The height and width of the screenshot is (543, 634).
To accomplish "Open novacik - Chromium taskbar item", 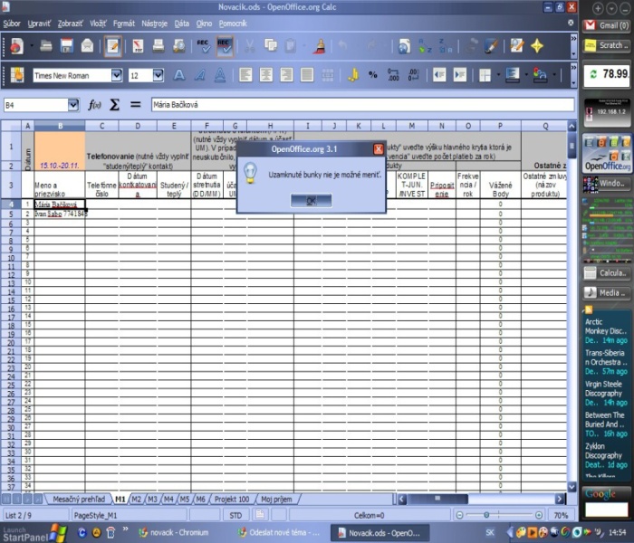I will (174, 532).
